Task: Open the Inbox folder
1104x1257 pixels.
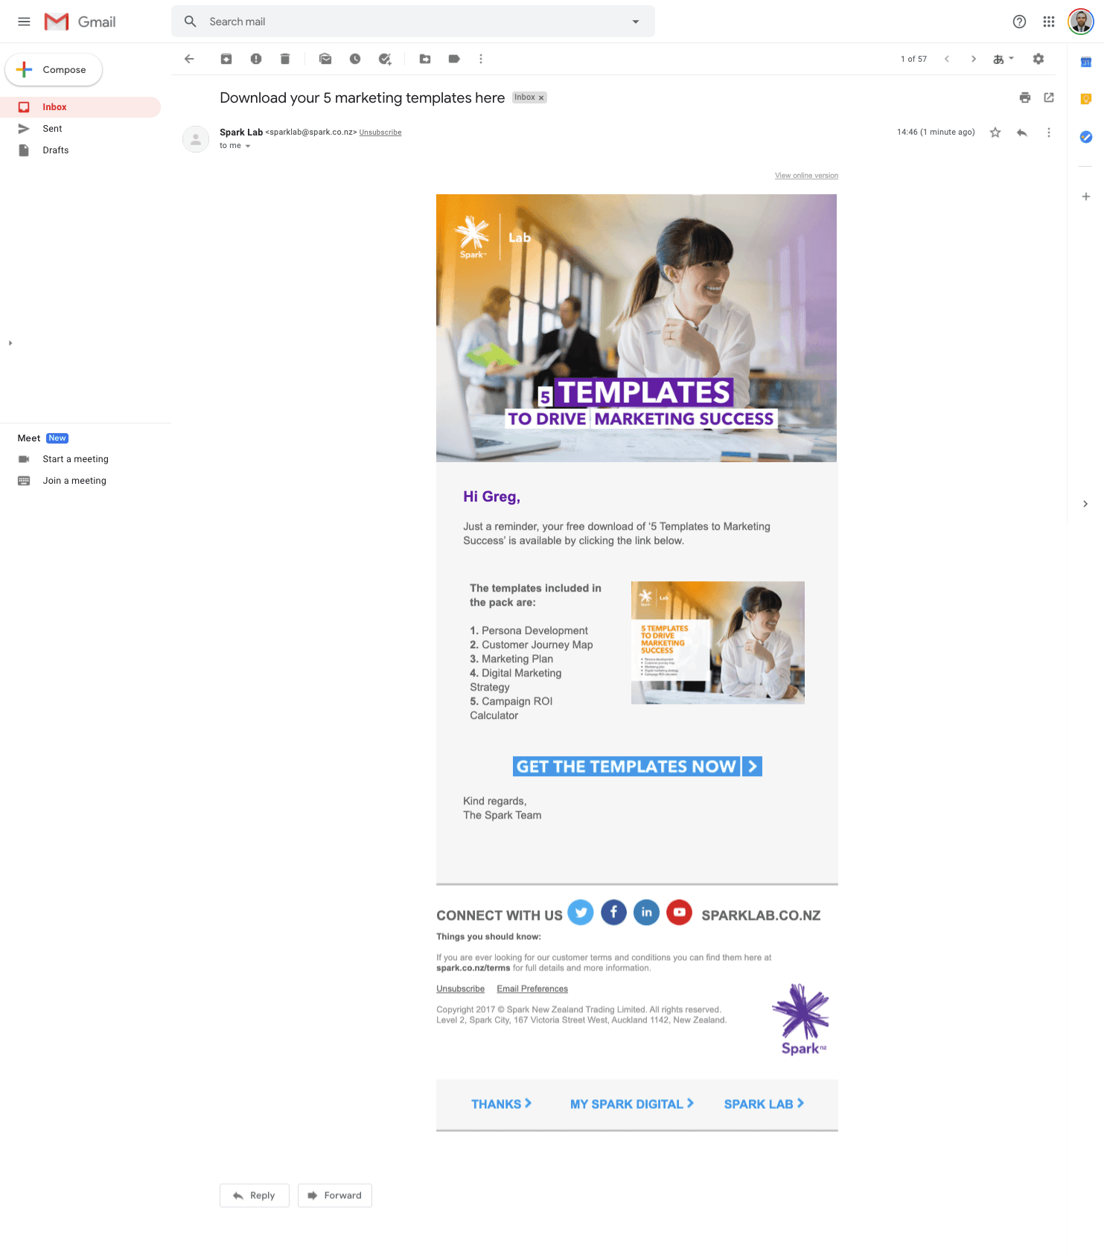Action: pyautogui.click(x=80, y=107)
